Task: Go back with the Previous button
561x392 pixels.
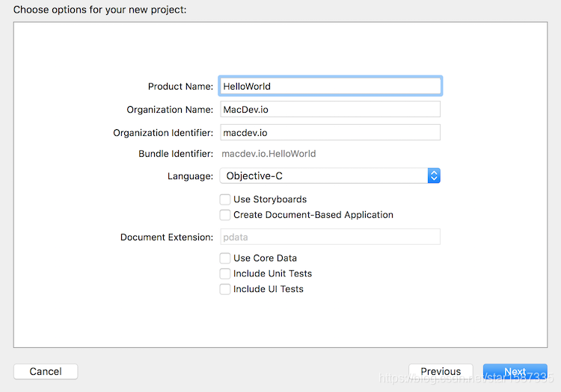Action: 441,371
